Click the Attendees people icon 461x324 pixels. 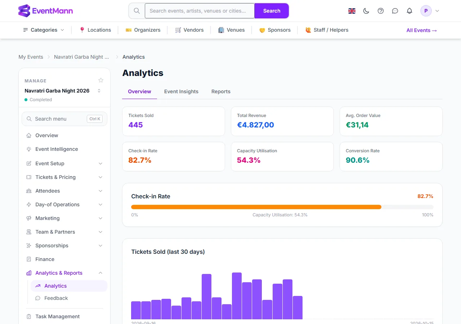(29, 191)
